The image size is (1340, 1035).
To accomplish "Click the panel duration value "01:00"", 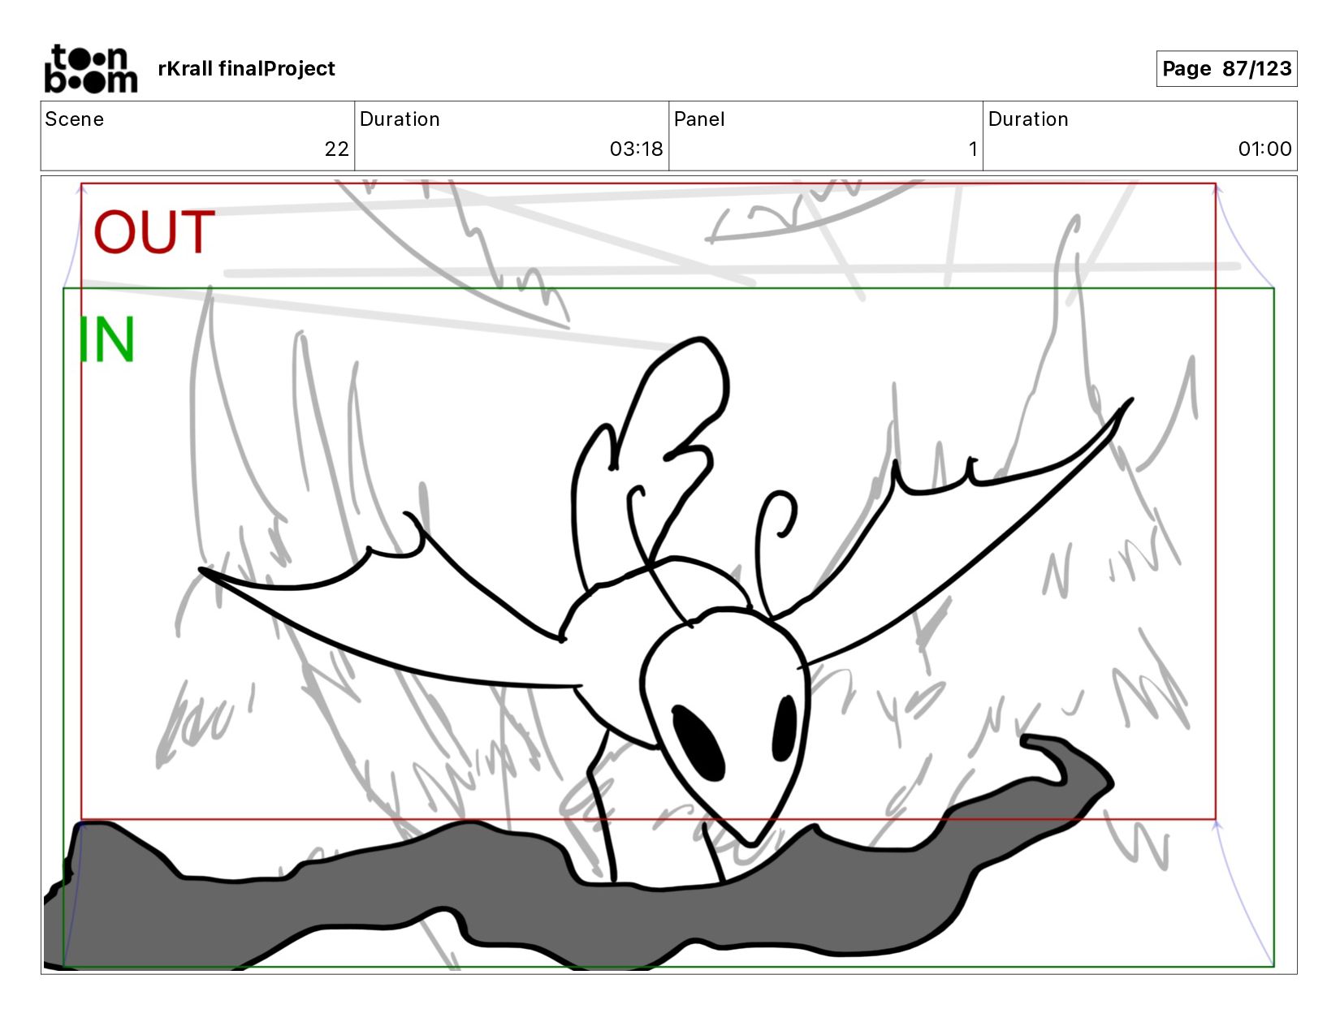I will [1265, 149].
